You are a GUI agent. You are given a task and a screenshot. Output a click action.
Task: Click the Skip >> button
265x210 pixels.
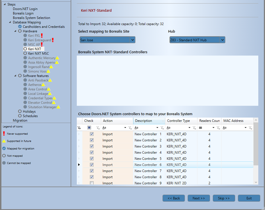(224, 198)
